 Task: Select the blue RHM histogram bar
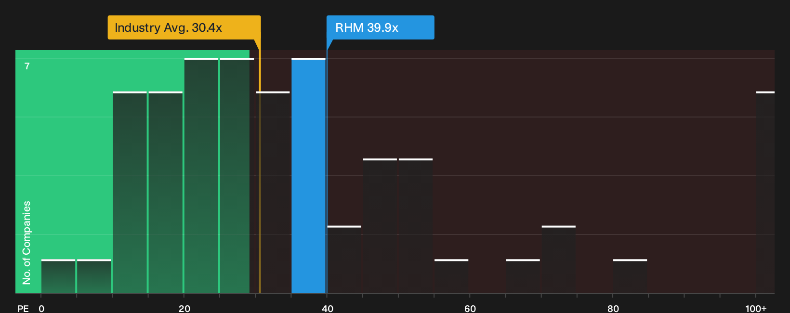308,175
